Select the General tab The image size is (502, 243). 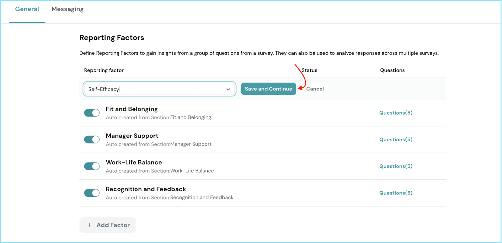click(27, 9)
